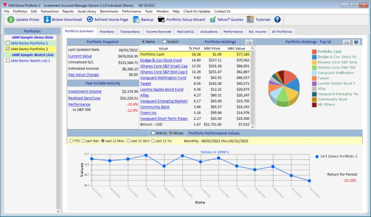Switch to the Est. Income tab

tap(257, 32)
